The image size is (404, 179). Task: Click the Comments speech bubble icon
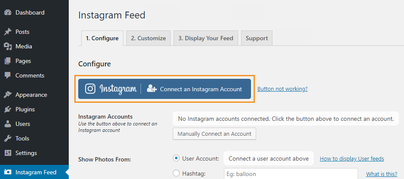[x=8, y=75]
